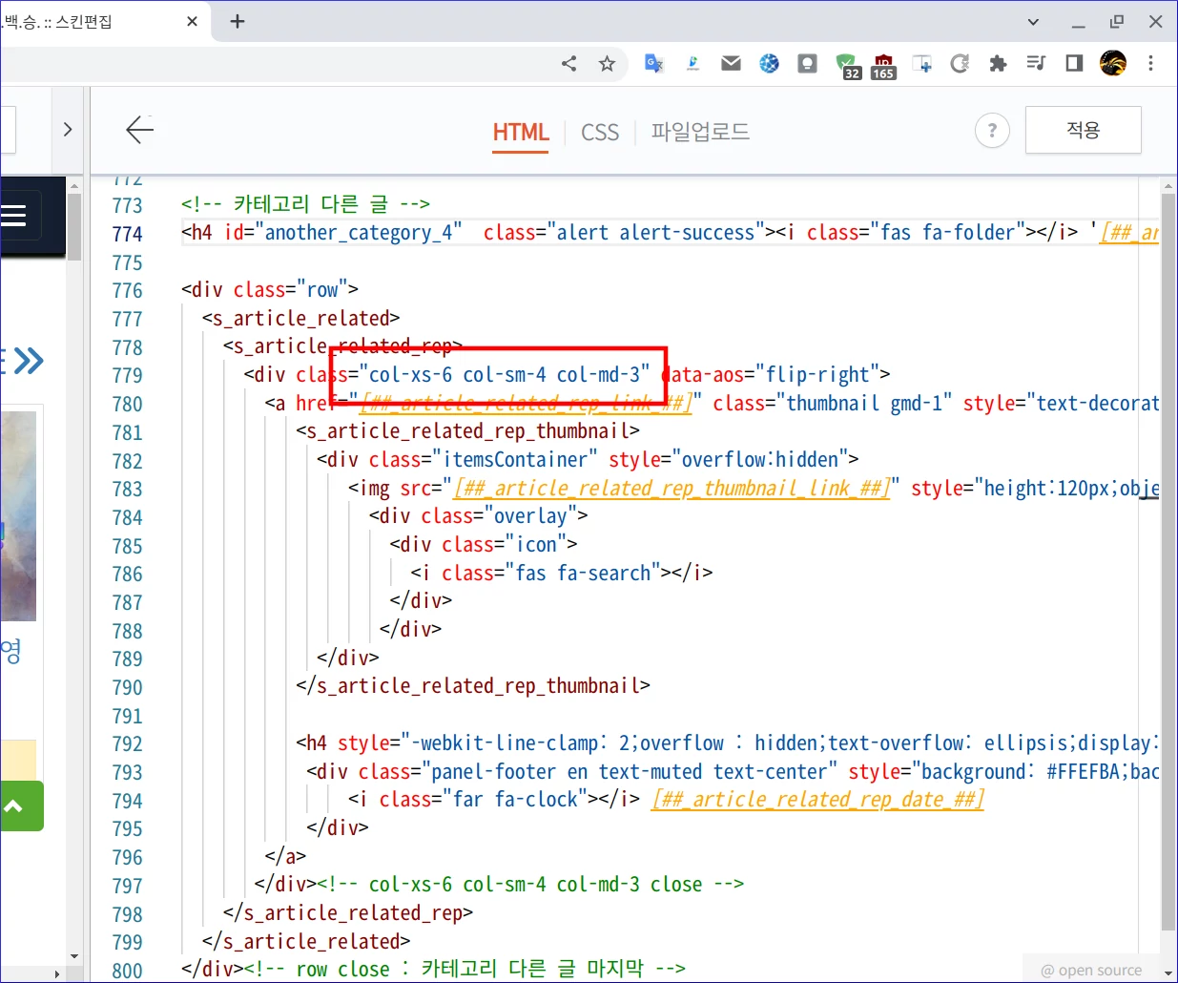Click the blue globe extension icon
Image resolution: width=1178 pixels, height=983 pixels.
click(x=769, y=64)
